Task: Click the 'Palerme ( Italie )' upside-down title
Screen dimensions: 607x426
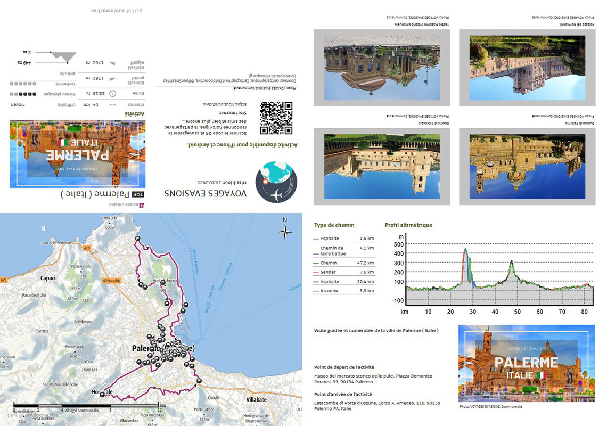Action: [x=95, y=194]
